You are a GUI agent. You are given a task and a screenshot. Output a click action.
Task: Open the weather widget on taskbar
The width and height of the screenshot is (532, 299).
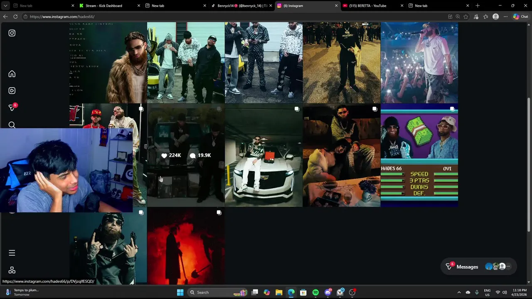tap(23, 292)
